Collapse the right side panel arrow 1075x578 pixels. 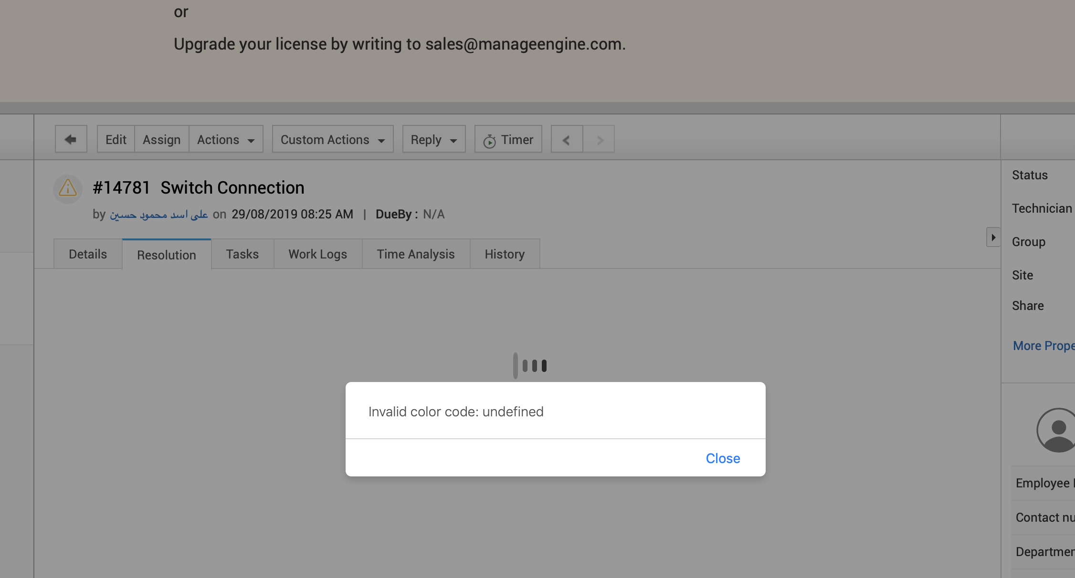tap(993, 237)
